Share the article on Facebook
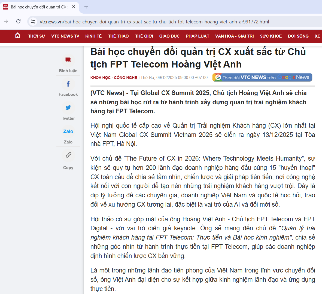This screenshot has width=322, height=294. click(x=68, y=84)
